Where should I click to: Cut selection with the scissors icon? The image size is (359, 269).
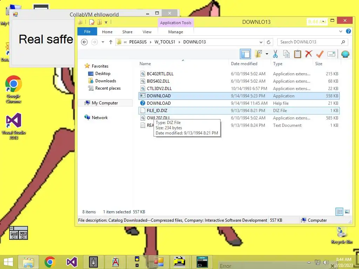(x=275, y=54)
